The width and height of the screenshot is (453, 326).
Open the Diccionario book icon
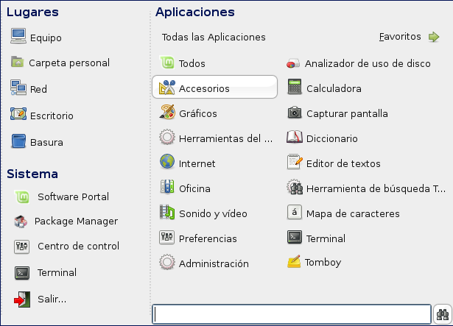pos(295,137)
